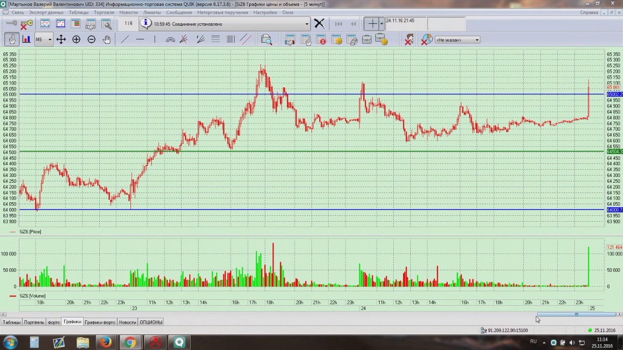
Task: Click the print preview magnifier icon
Action: click(x=266, y=40)
